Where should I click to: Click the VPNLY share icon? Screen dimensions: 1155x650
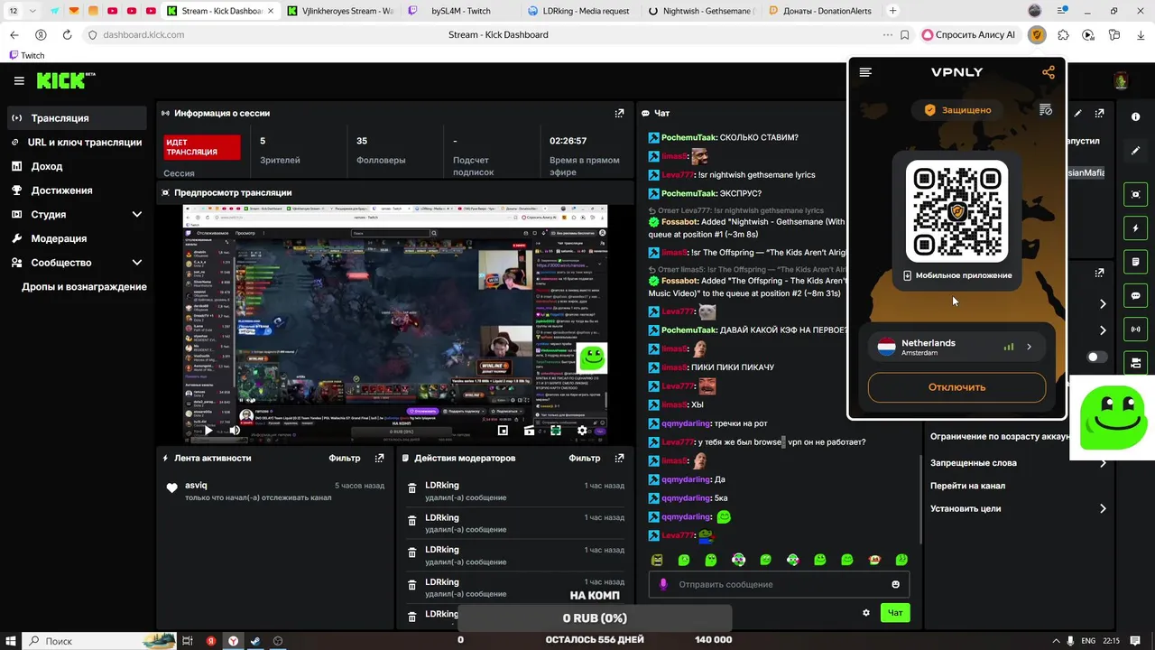coord(1049,72)
